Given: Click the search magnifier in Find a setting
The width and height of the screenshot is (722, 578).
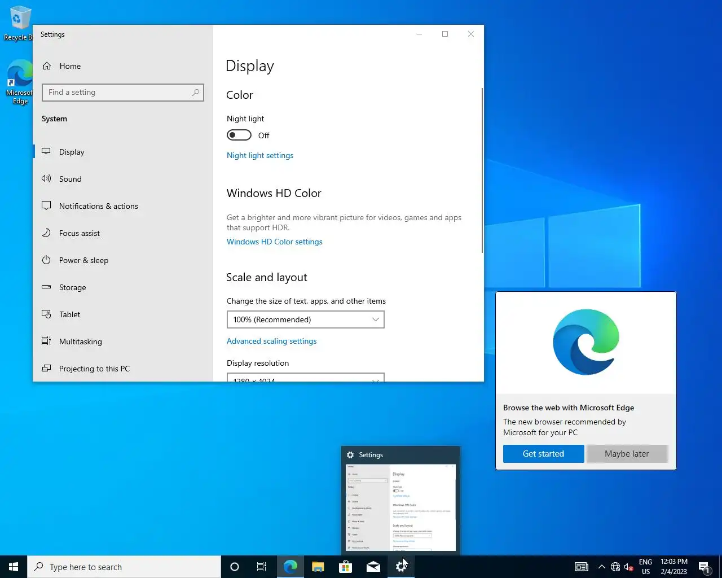Looking at the screenshot, I should 195,92.
